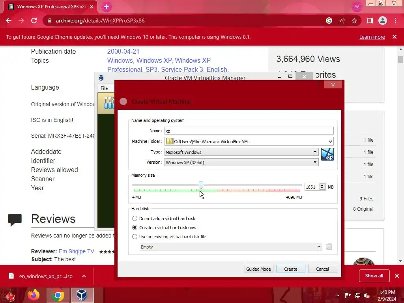Image resolution: width=404 pixels, height=303 pixels.
Task: Click the Tools icon in VirtualBox Manager
Action: [x=109, y=103]
